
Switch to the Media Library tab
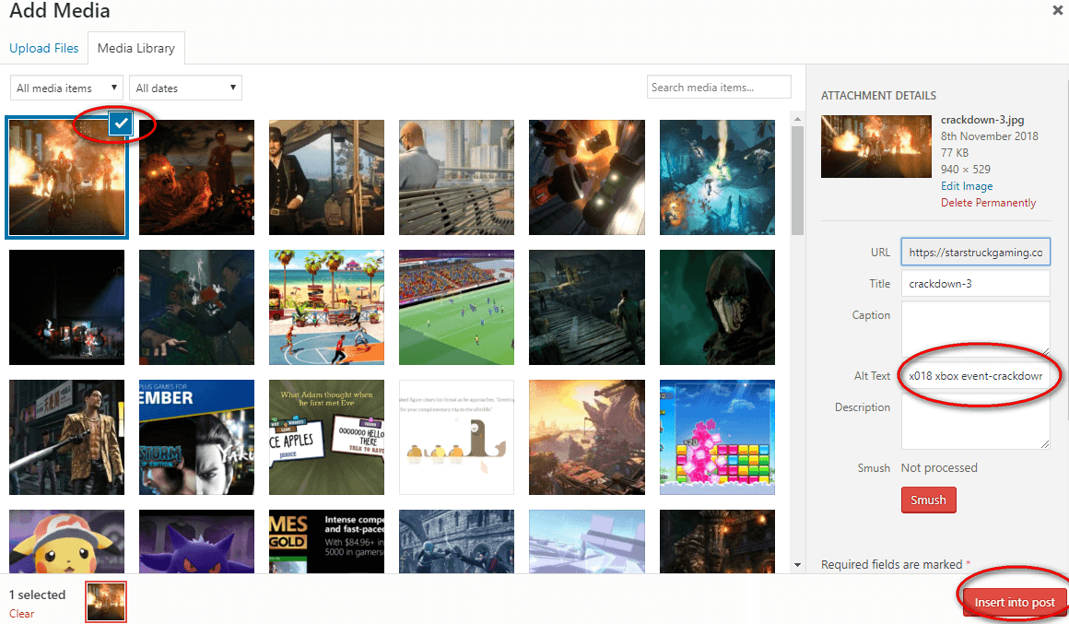tap(136, 49)
